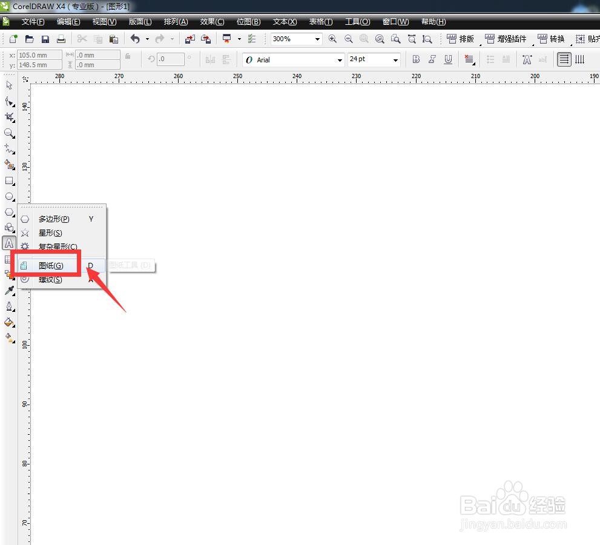This screenshot has height=545, width=600.
Task: Open the text alignment dropdown
Action: (x=469, y=59)
